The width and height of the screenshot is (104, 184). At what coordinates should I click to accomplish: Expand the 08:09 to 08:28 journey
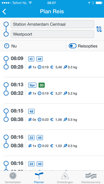click(x=52, y=64)
